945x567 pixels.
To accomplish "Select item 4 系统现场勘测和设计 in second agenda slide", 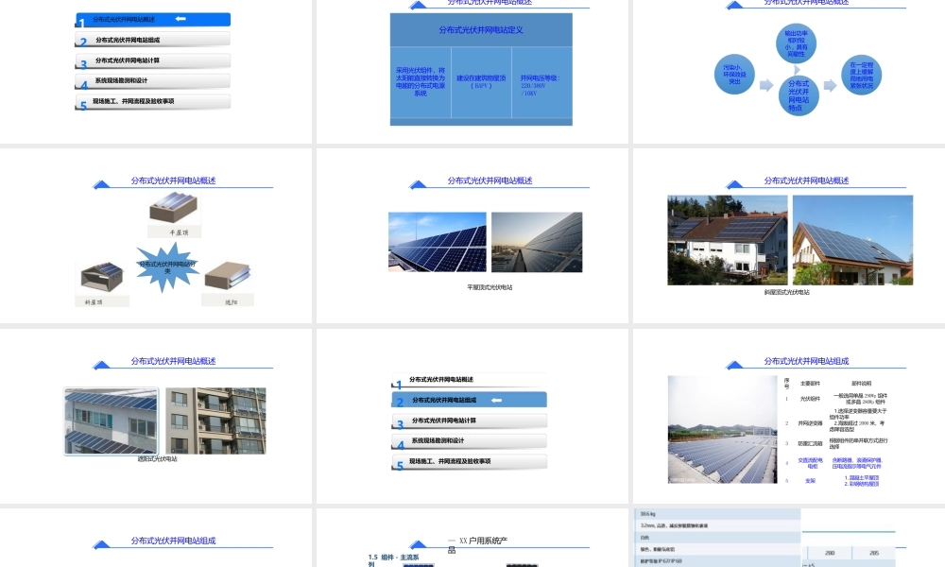I will point(470,441).
